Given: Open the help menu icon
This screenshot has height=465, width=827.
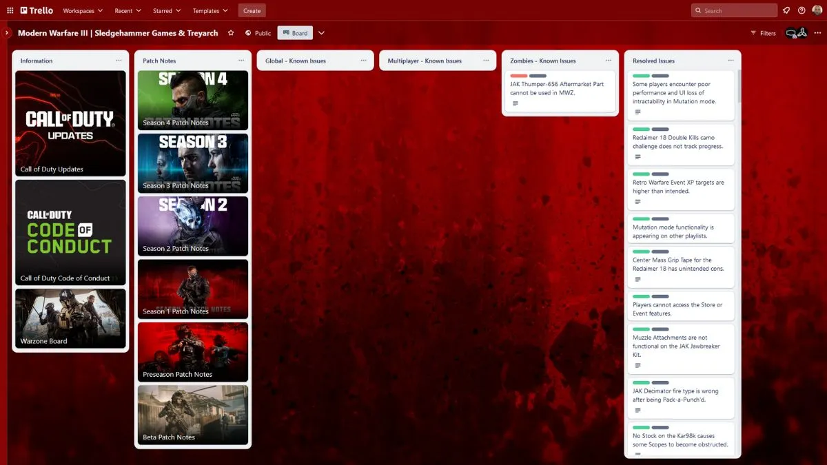Looking at the screenshot, I should pos(801,10).
